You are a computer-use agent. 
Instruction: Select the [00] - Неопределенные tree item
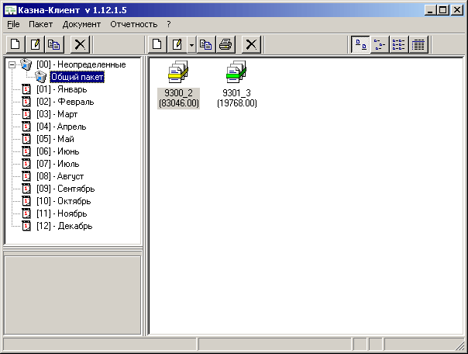81,64
